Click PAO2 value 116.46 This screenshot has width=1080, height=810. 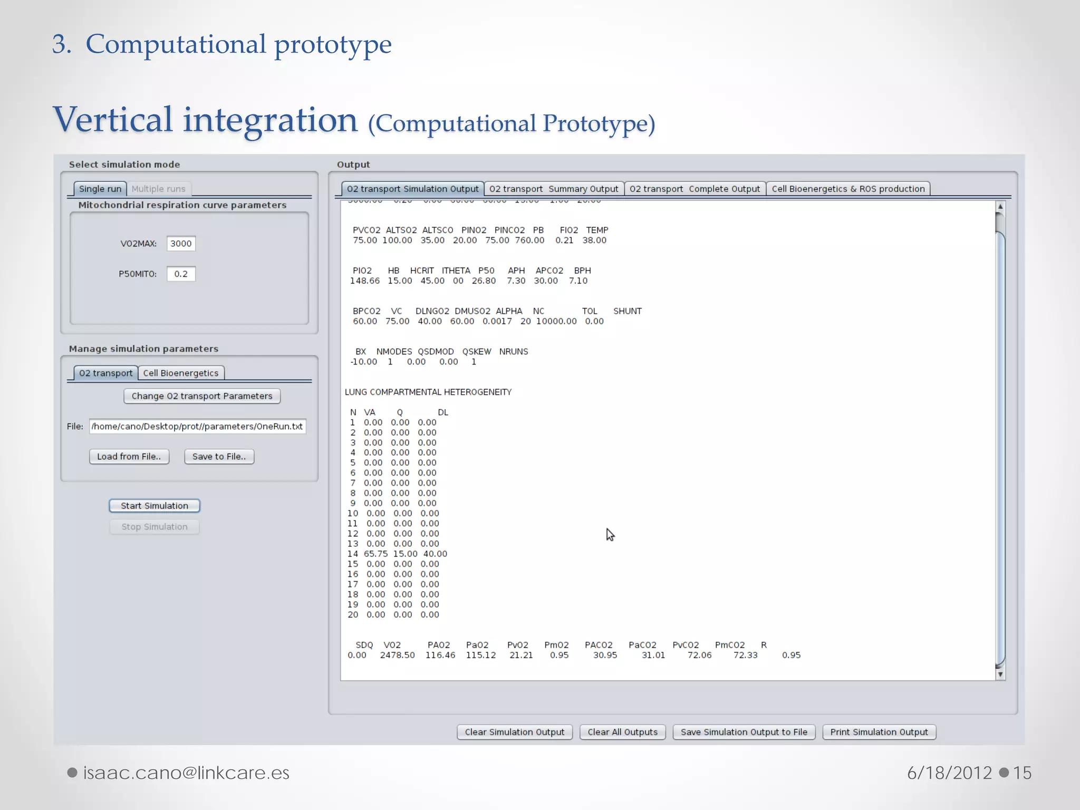pos(440,655)
